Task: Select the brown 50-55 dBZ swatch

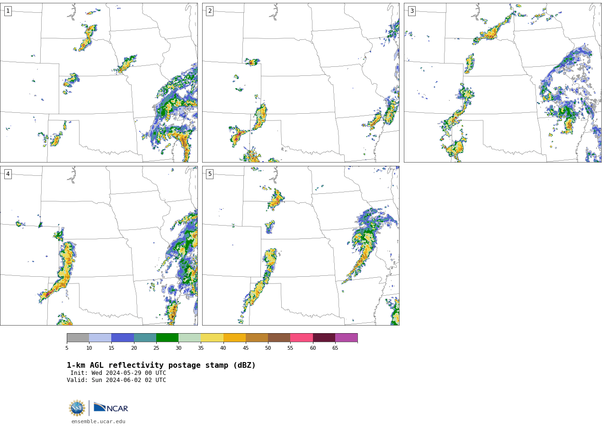Action: tap(279, 338)
